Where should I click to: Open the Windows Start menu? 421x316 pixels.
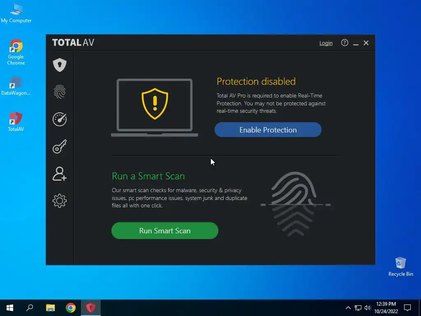click(x=10, y=308)
